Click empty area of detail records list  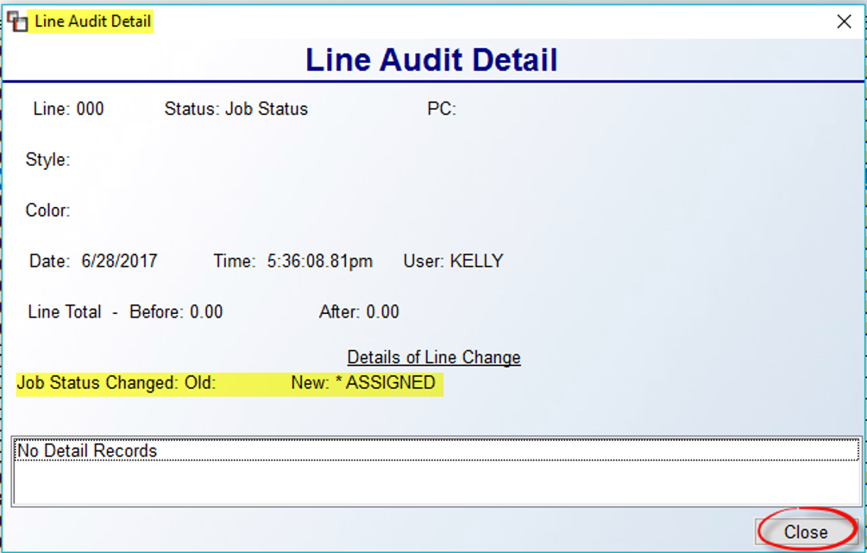tap(437, 482)
